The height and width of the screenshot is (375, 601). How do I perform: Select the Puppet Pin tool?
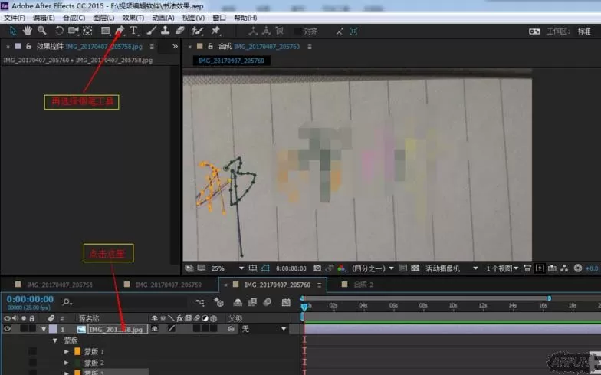pyautogui.click(x=215, y=31)
